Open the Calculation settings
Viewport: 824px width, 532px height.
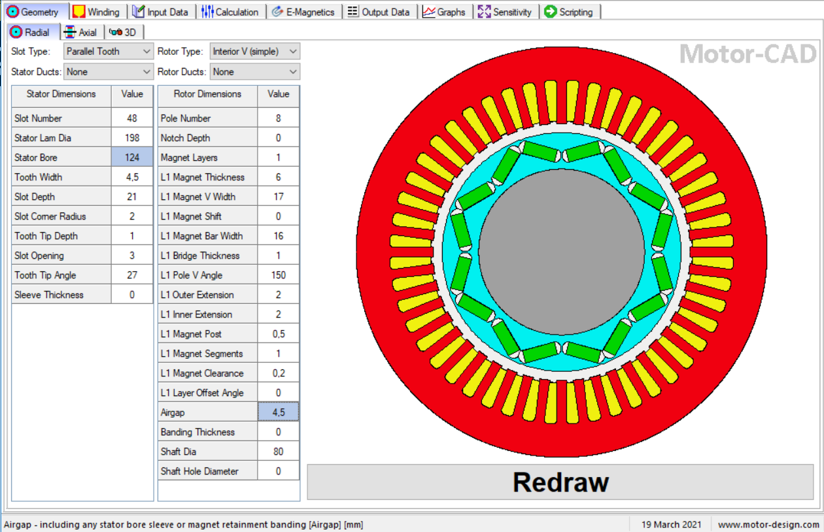pyautogui.click(x=231, y=11)
